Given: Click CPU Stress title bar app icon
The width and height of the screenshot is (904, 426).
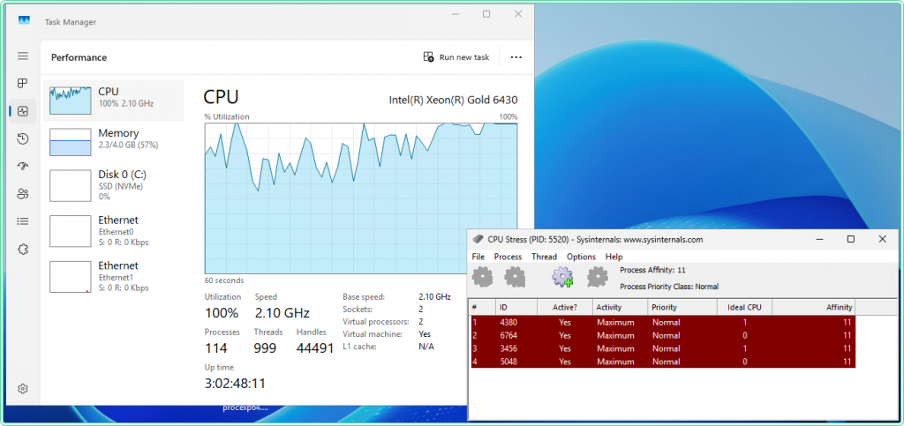Looking at the screenshot, I should pos(478,240).
